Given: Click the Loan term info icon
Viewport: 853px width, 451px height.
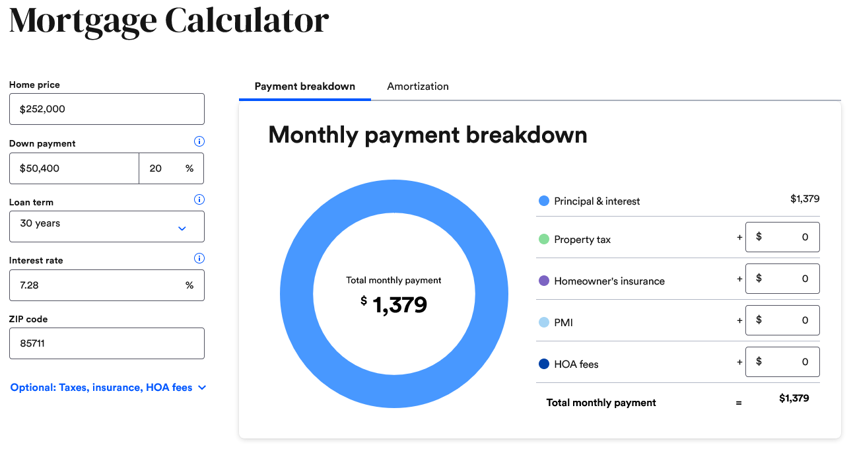Looking at the screenshot, I should pyautogui.click(x=199, y=199).
